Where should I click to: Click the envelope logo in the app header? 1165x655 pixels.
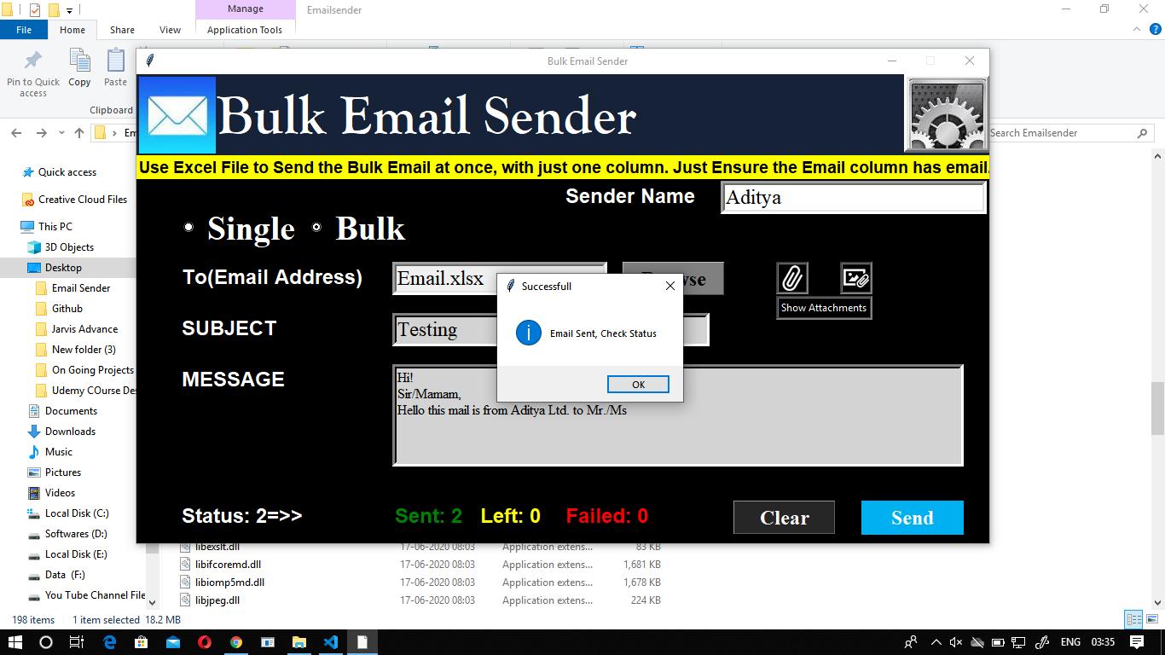coord(177,115)
